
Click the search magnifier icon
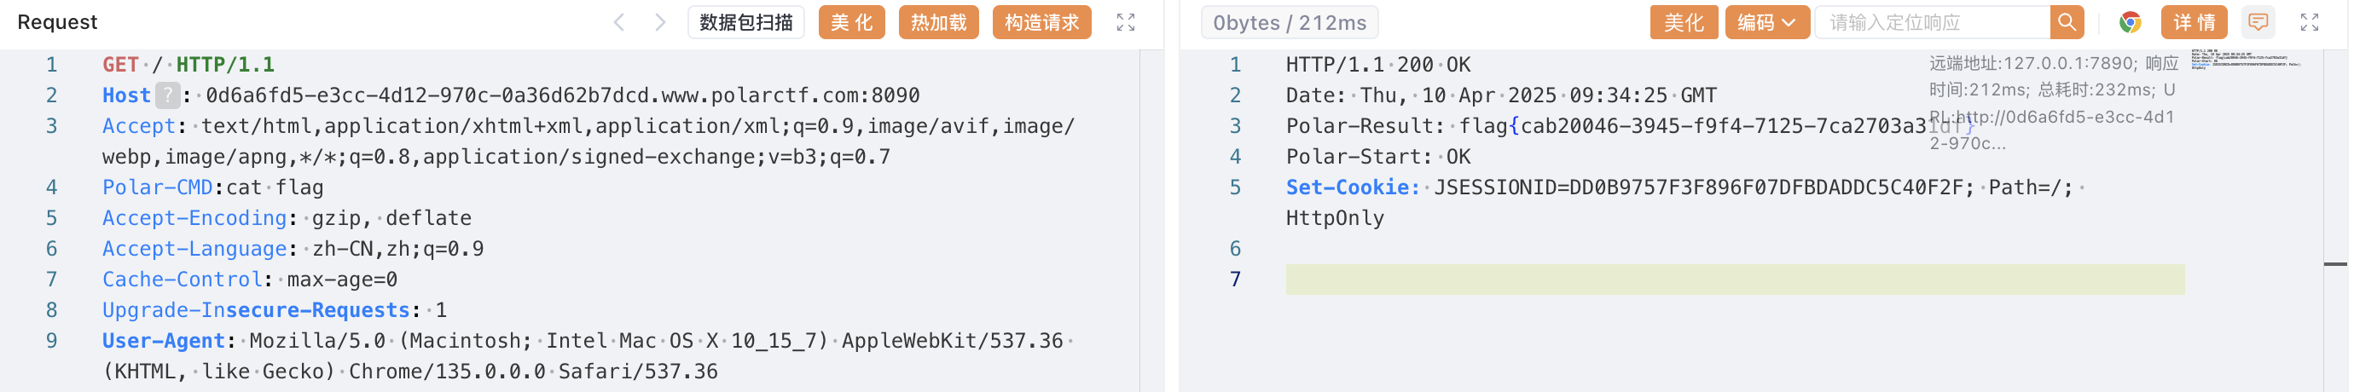2066,22
